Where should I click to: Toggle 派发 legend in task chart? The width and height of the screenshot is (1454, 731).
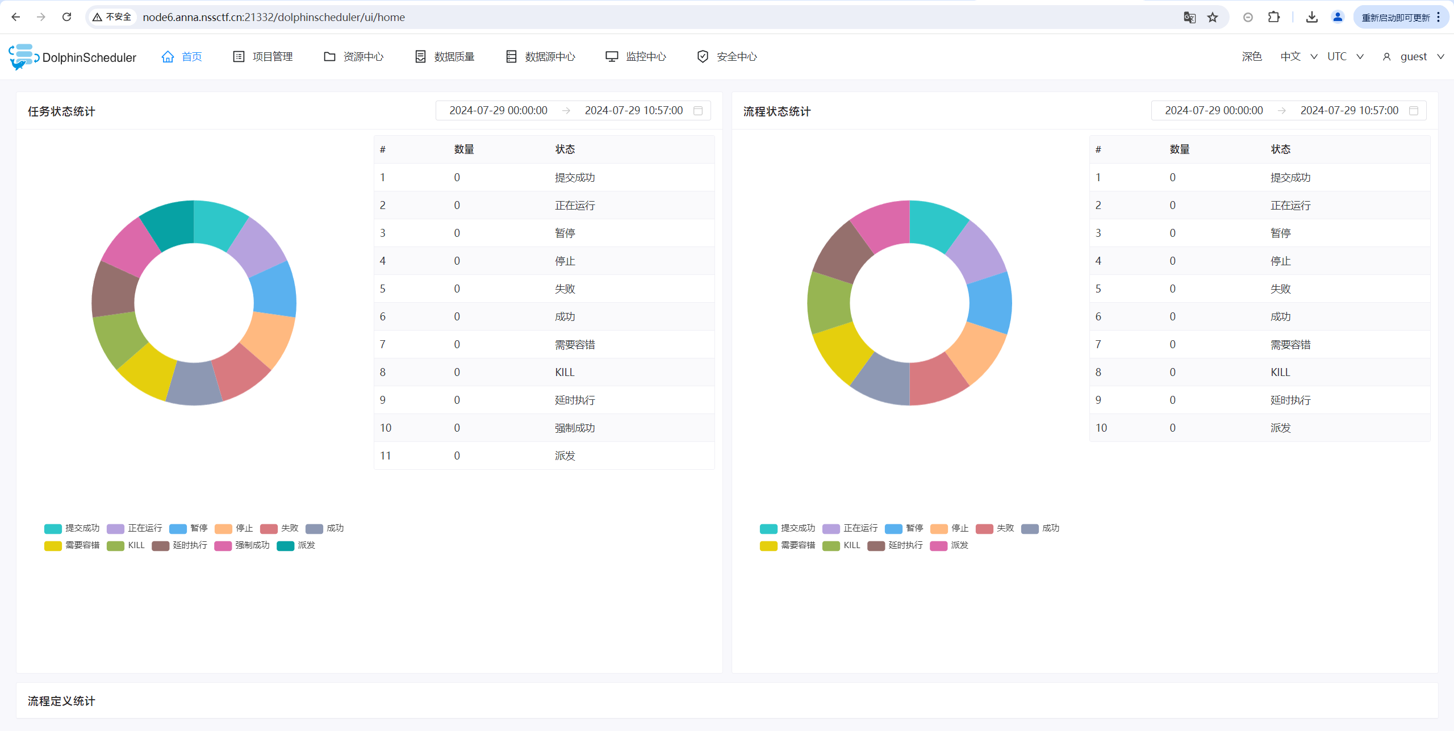[x=296, y=545]
